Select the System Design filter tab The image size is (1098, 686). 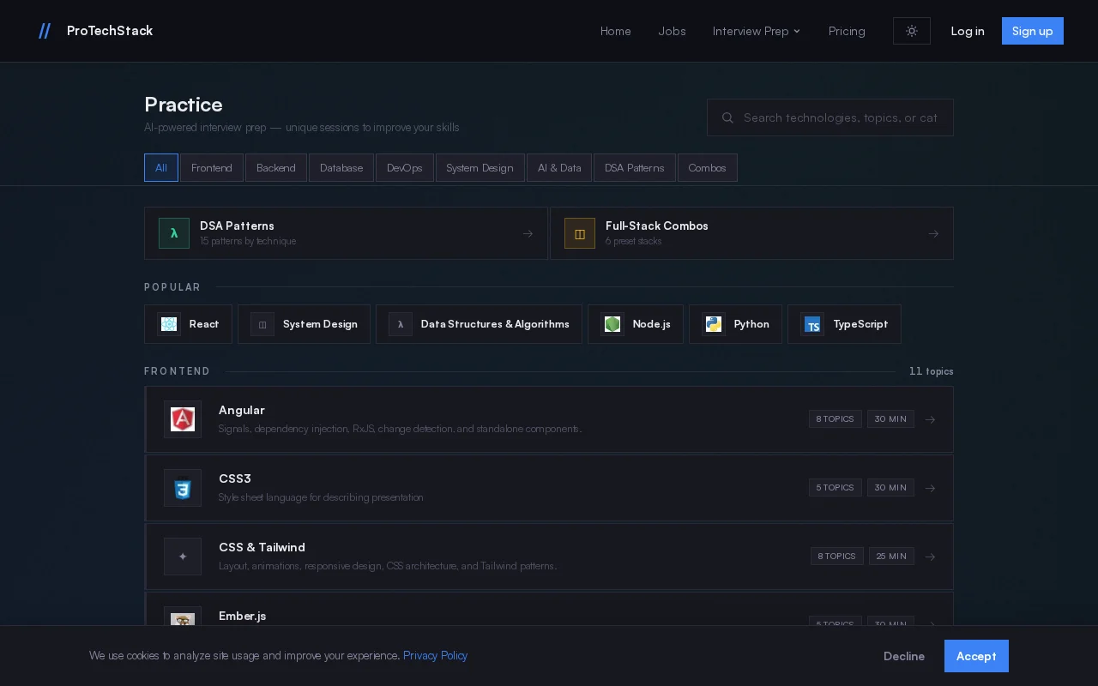point(480,168)
